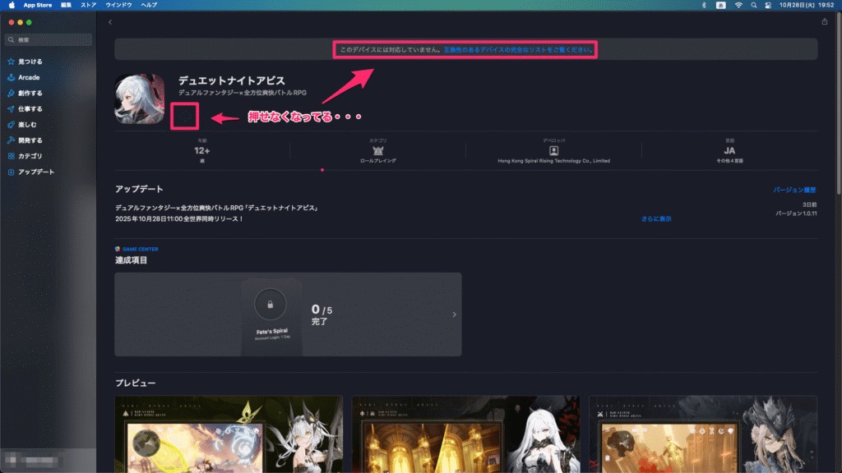Viewport: 842px width, 473px height.
Task: Click the back chevron in the toolbar
Action: 110,22
